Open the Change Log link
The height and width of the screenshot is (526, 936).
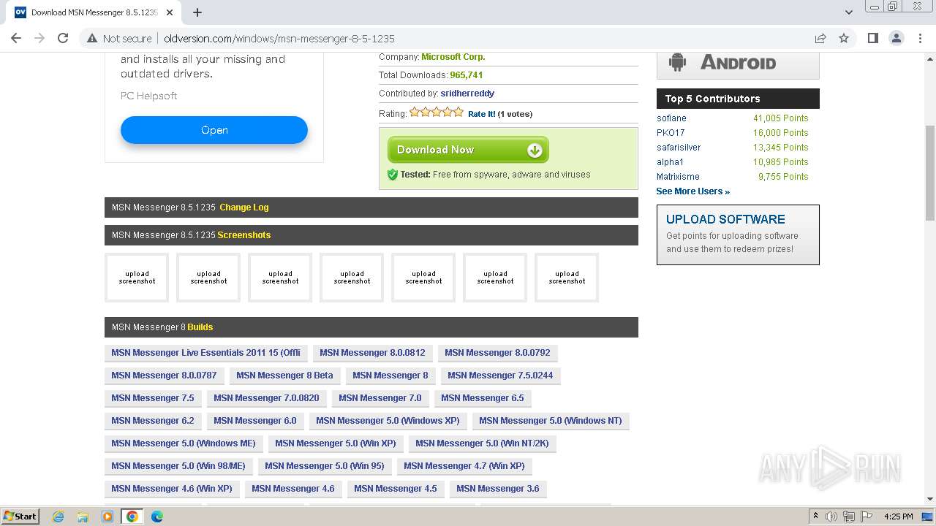(244, 207)
